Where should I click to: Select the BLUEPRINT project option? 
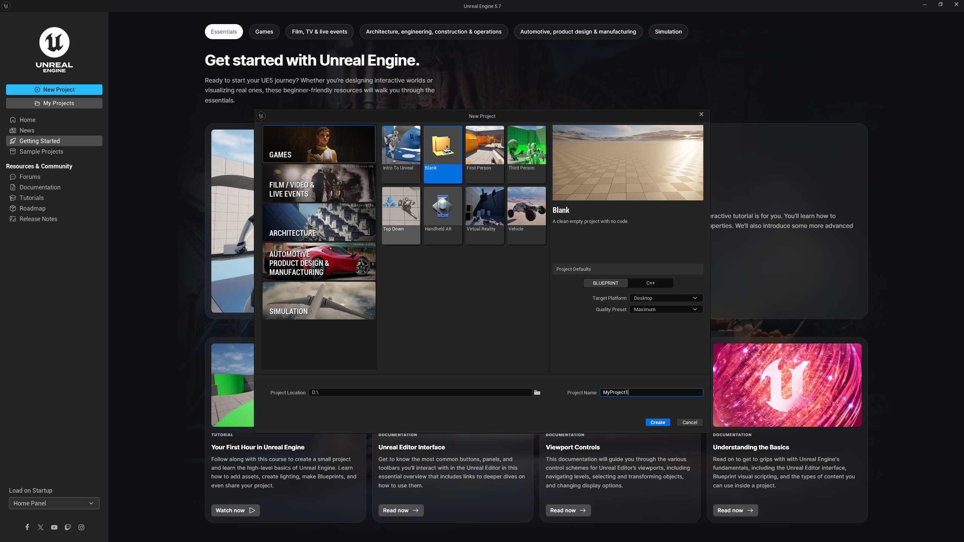coord(605,283)
